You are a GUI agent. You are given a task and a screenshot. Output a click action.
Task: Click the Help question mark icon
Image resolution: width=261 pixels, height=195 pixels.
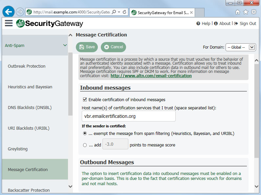pos(198,24)
